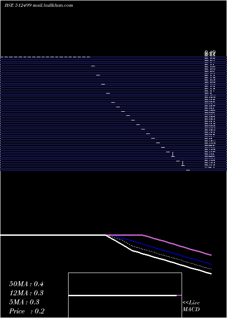Click the white MACD line inside box

pyautogui.click(x=123, y=295)
